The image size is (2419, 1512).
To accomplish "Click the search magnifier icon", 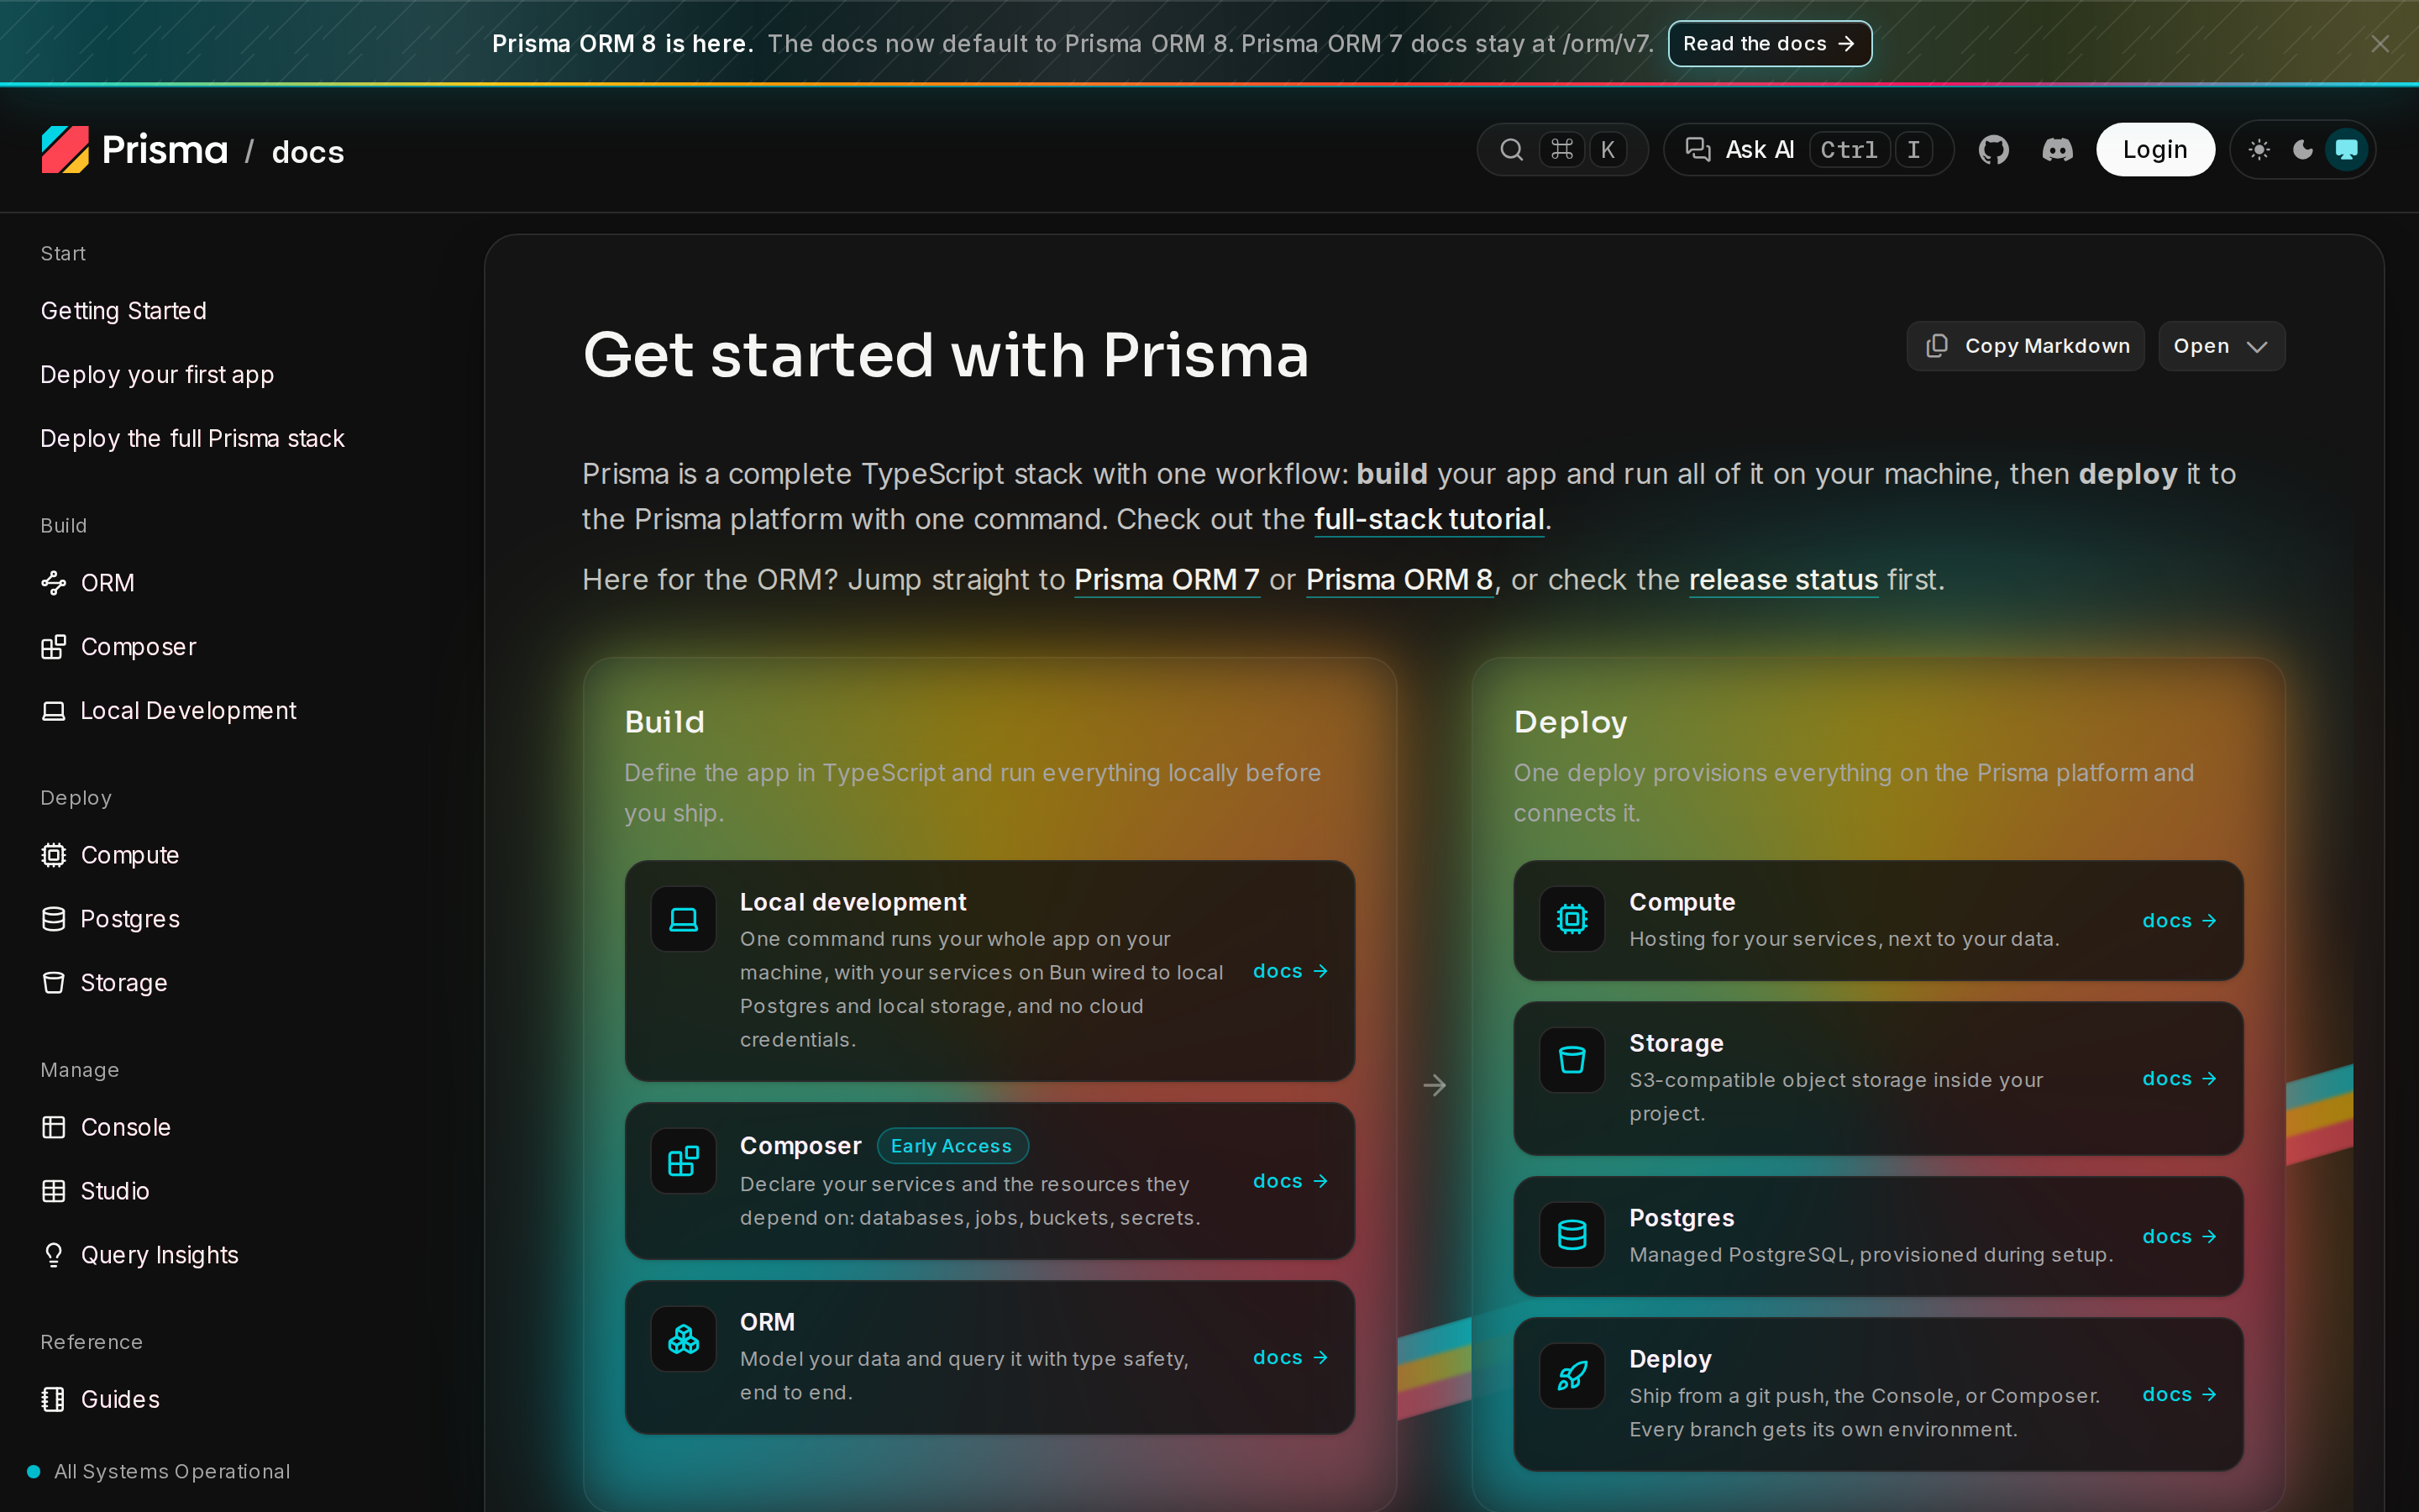I will point(1511,150).
